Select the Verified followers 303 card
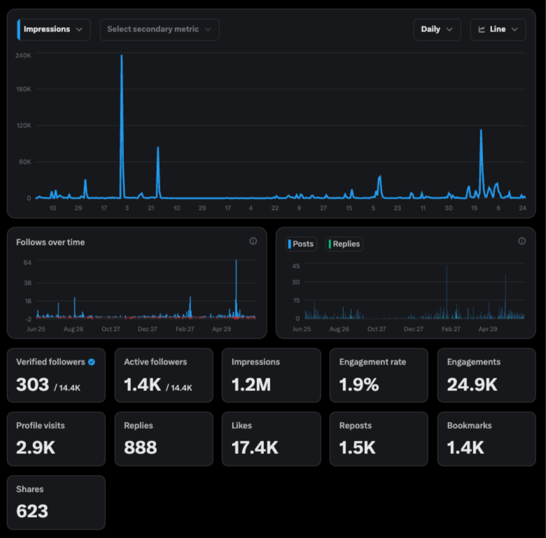546x538 pixels. (x=56, y=375)
